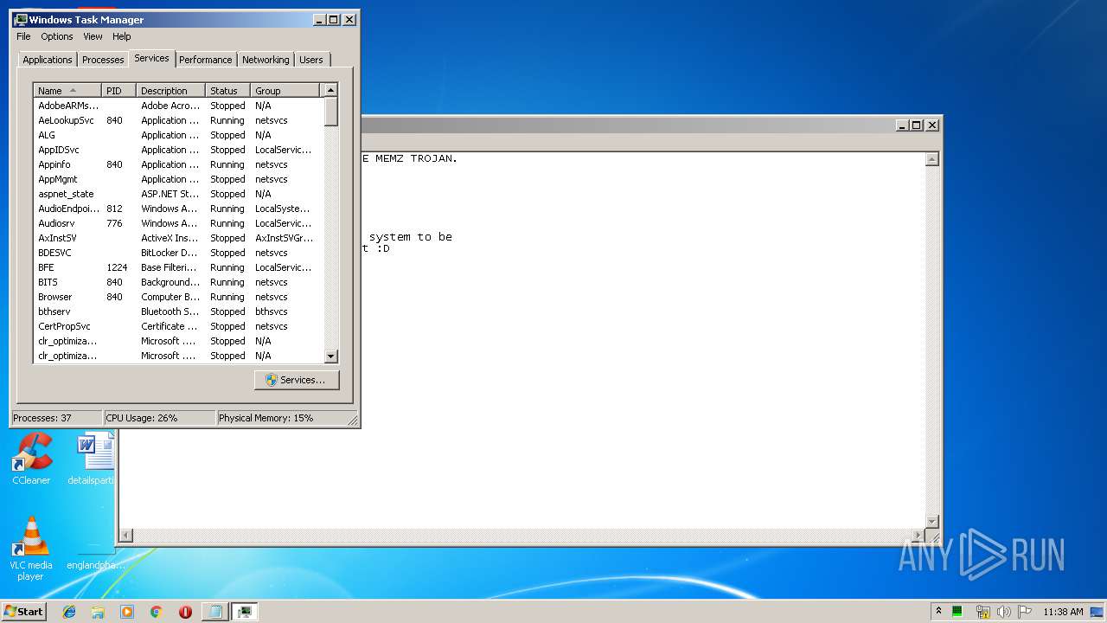The height and width of the screenshot is (623, 1107).
Task: Sort by the Description column header
Action: coord(171,91)
